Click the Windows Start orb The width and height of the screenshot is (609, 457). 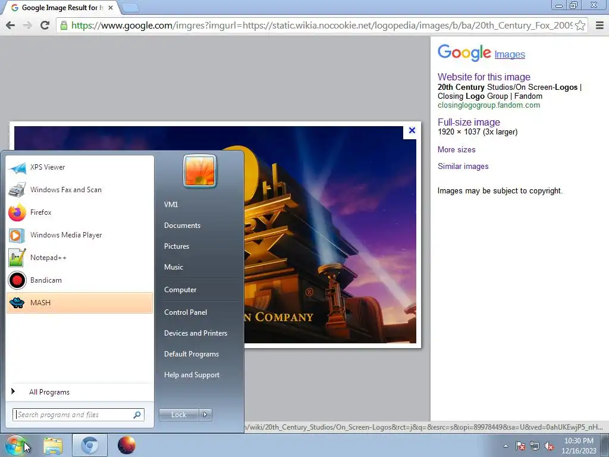point(15,445)
